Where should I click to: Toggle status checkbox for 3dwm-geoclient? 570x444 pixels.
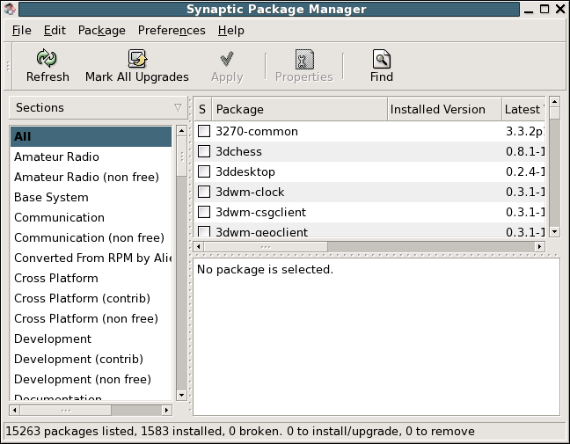(x=204, y=231)
